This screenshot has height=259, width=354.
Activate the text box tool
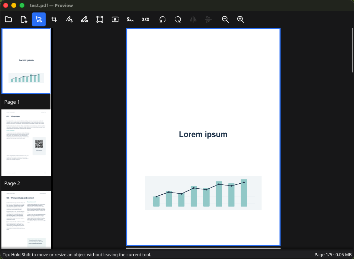click(x=115, y=20)
